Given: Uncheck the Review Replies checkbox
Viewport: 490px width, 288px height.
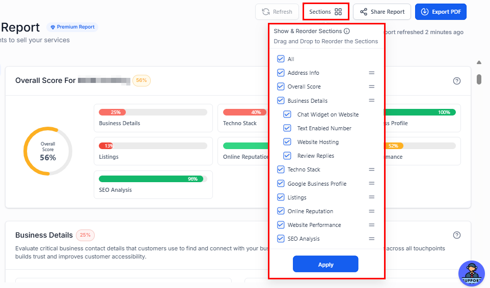Looking at the screenshot, I should tap(287, 155).
